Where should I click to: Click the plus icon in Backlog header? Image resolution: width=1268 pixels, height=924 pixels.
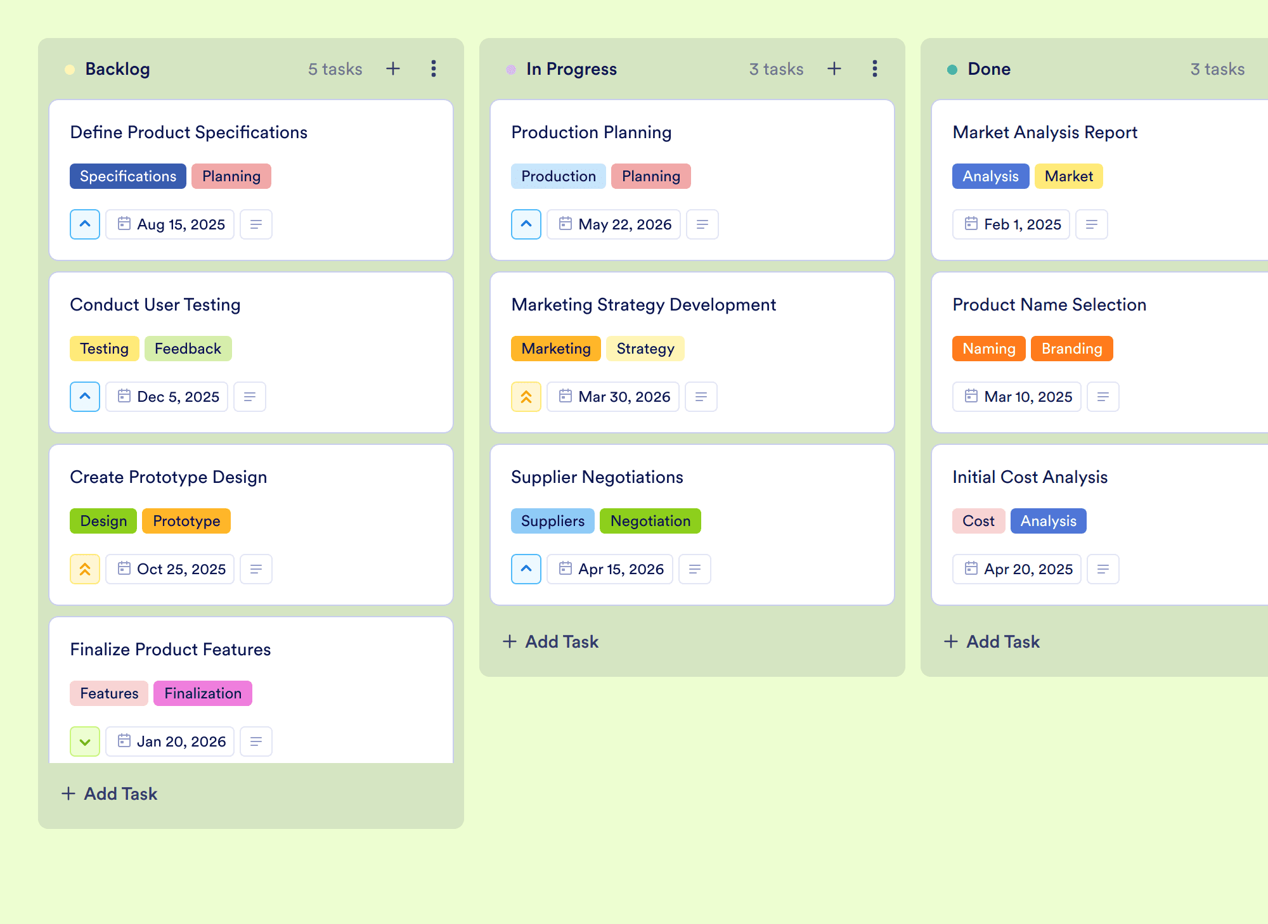393,68
